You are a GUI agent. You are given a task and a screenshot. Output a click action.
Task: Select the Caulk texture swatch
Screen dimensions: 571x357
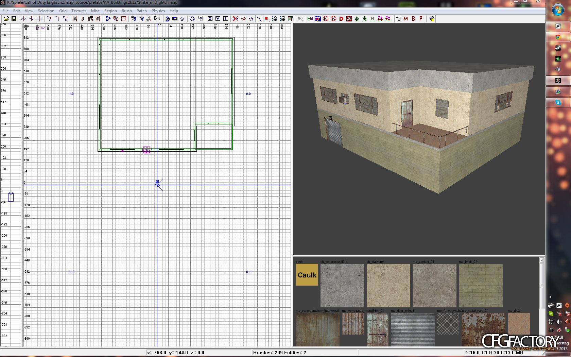tap(307, 275)
